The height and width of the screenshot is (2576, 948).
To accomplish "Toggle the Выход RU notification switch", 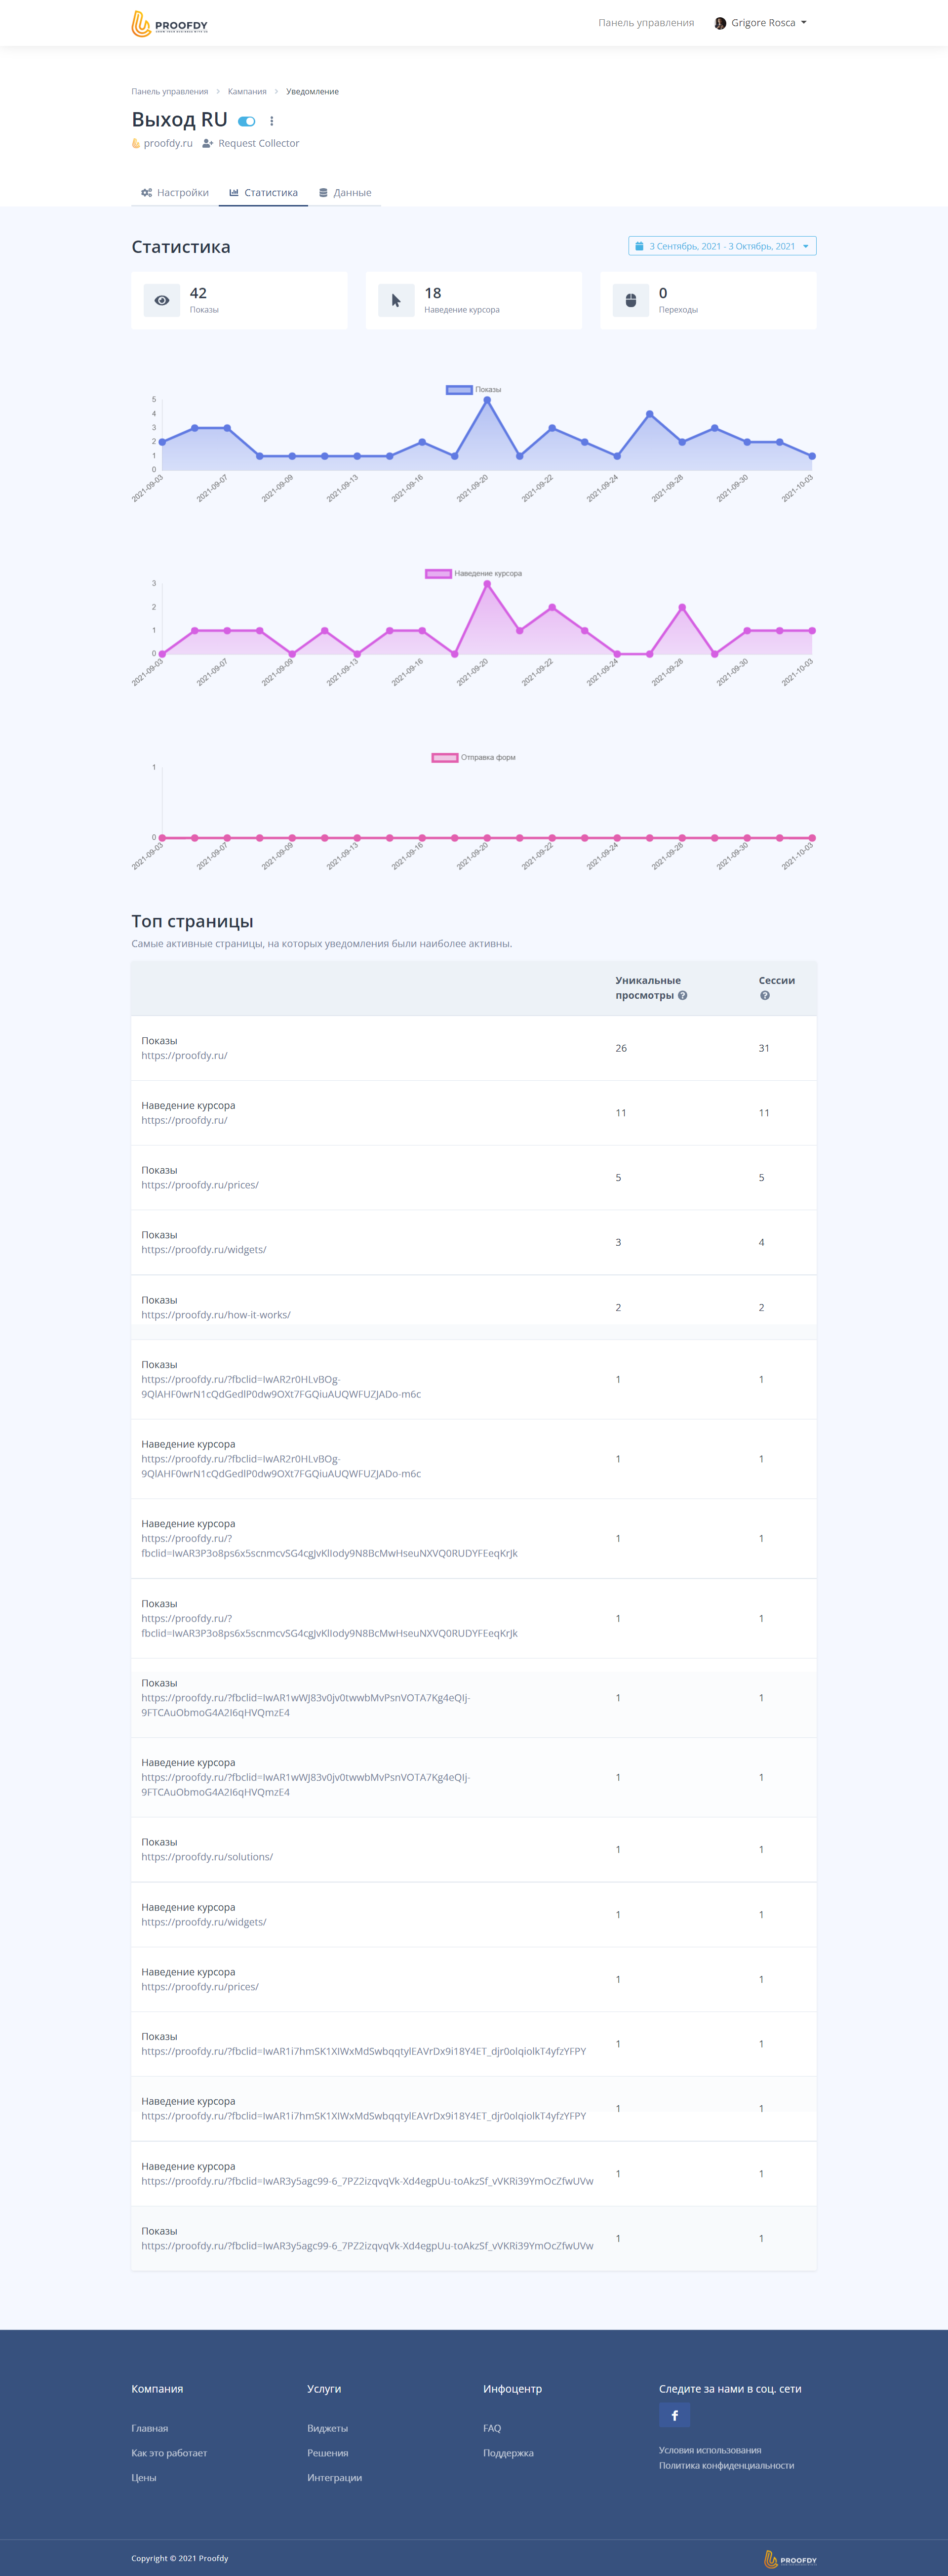I will tap(247, 121).
